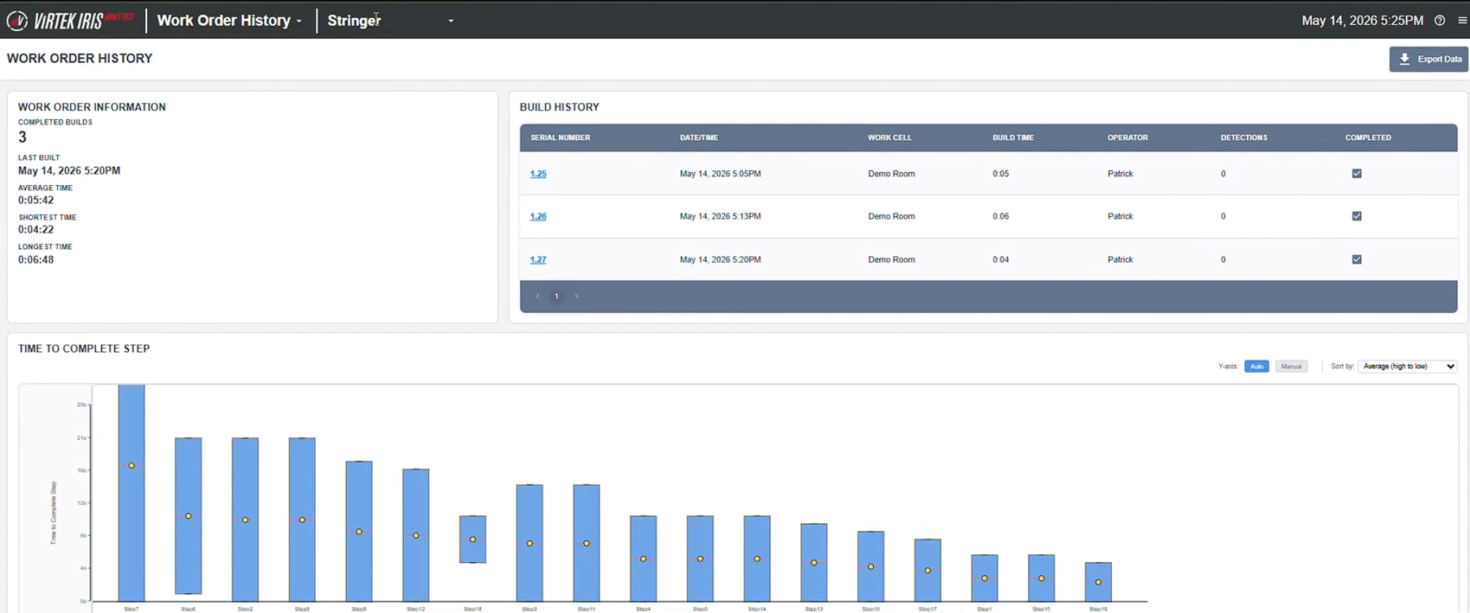
Task: Click shortest time value 0:04:22
Action: point(36,229)
